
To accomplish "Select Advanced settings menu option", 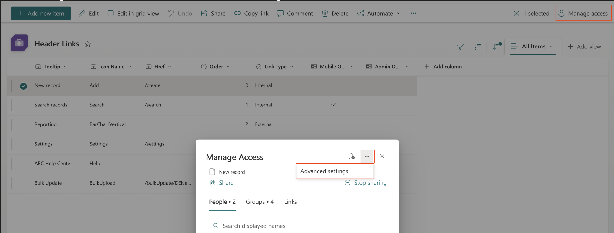I will pyautogui.click(x=324, y=171).
